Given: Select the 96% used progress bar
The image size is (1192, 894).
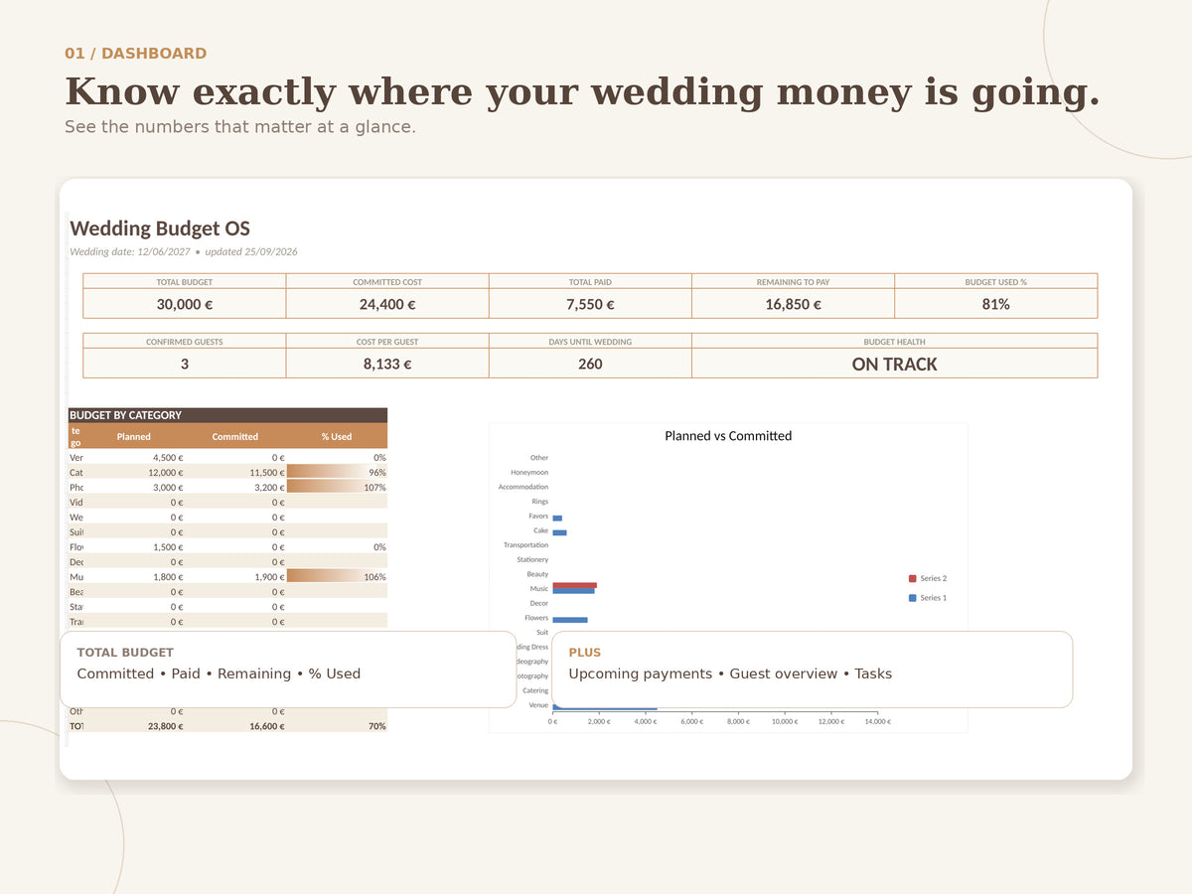Looking at the screenshot, I should [x=337, y=473].
